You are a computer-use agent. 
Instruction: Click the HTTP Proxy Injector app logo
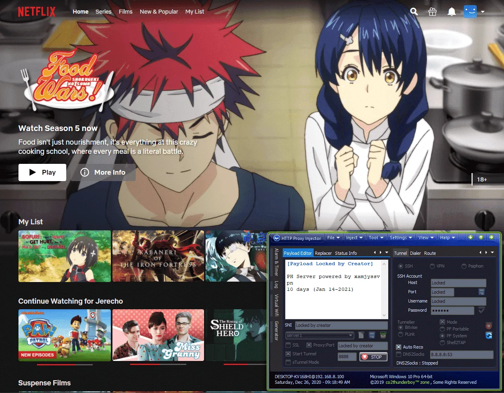(x=276, y=238)
